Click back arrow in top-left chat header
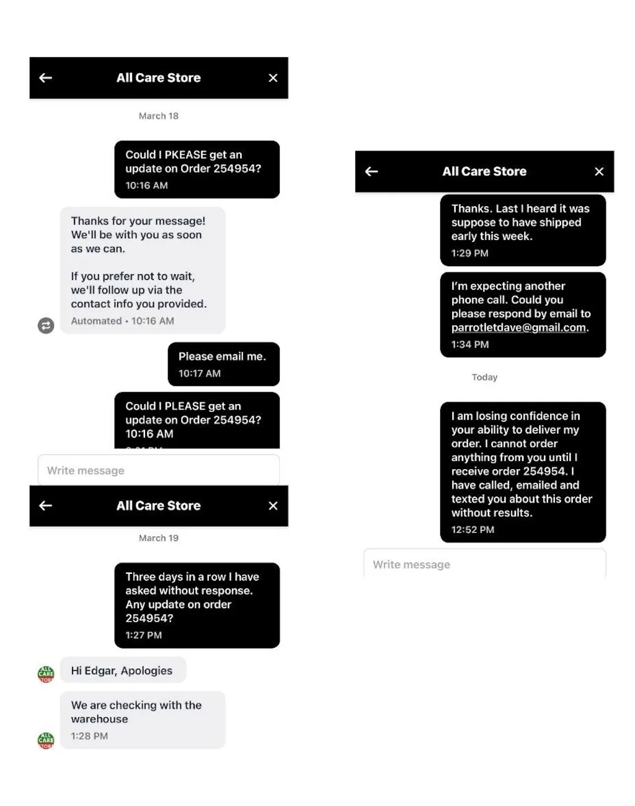635x806 pixels. (x=45, y=78)
